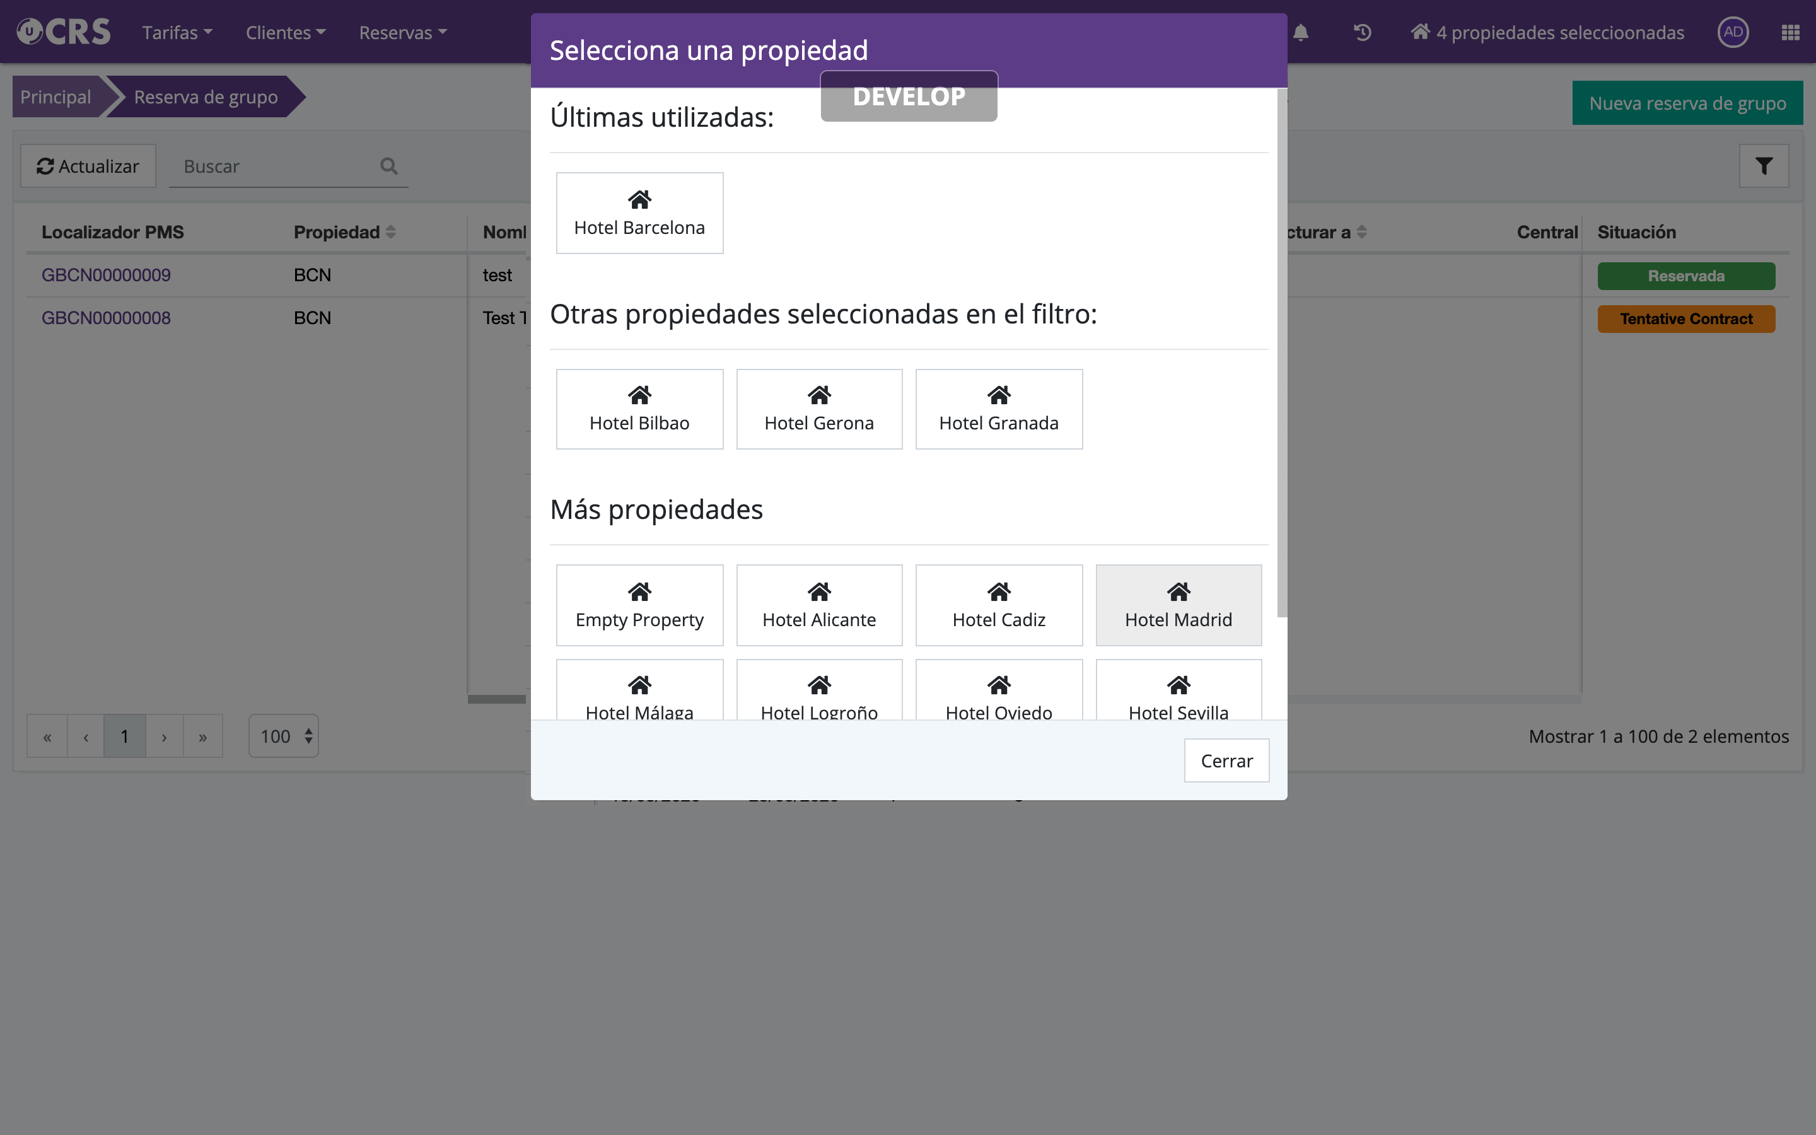The image size is (1816, 1135).
Task: Close the property dialog with Cerrar
Action: click(x=1226, y=760)
